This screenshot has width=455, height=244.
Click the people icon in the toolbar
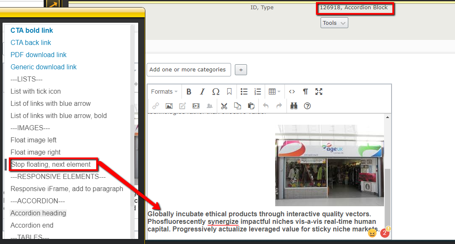click(x=209, y=106)
